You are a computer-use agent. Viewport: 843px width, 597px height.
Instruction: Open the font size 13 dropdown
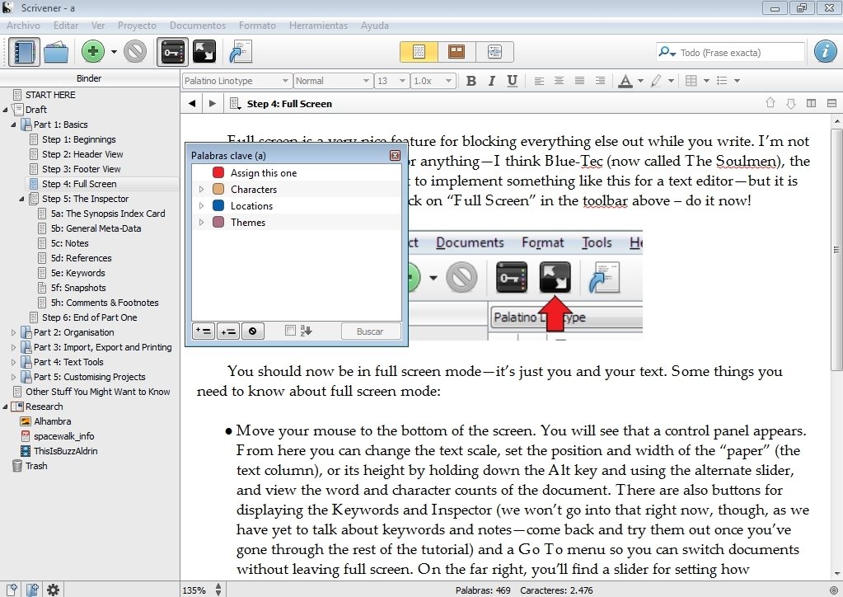(x=391, y=81)
